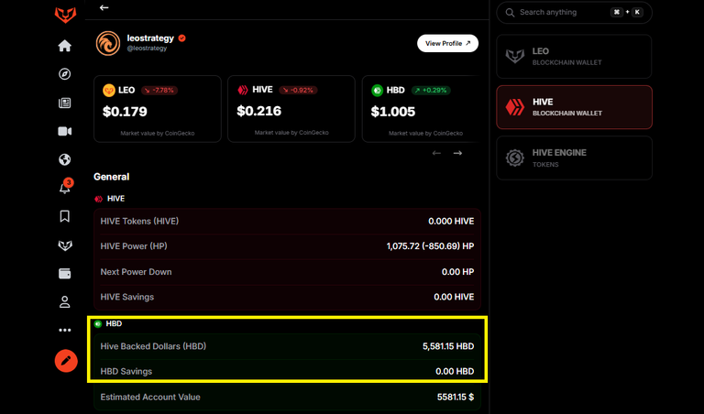Click the HBD Savings row
The height and width of the screenshot is (414, 704).
pos(287,371)
